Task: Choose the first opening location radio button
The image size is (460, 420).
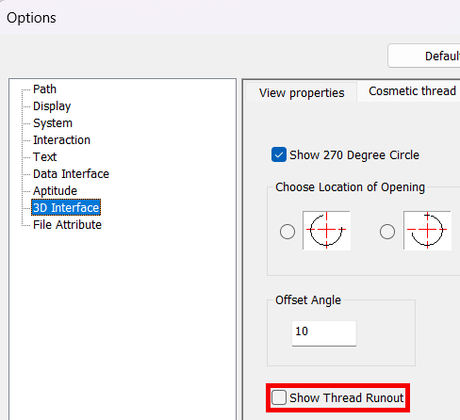Action: pyautogui.click(x=287, y=232)
